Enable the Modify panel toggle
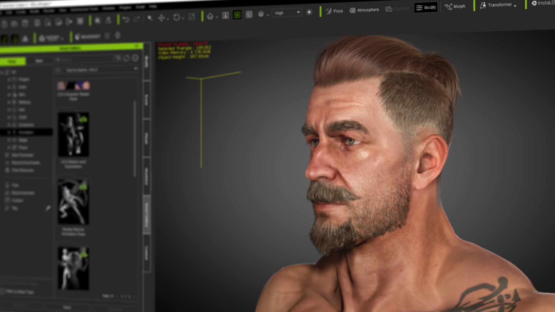 pos(426,8)
